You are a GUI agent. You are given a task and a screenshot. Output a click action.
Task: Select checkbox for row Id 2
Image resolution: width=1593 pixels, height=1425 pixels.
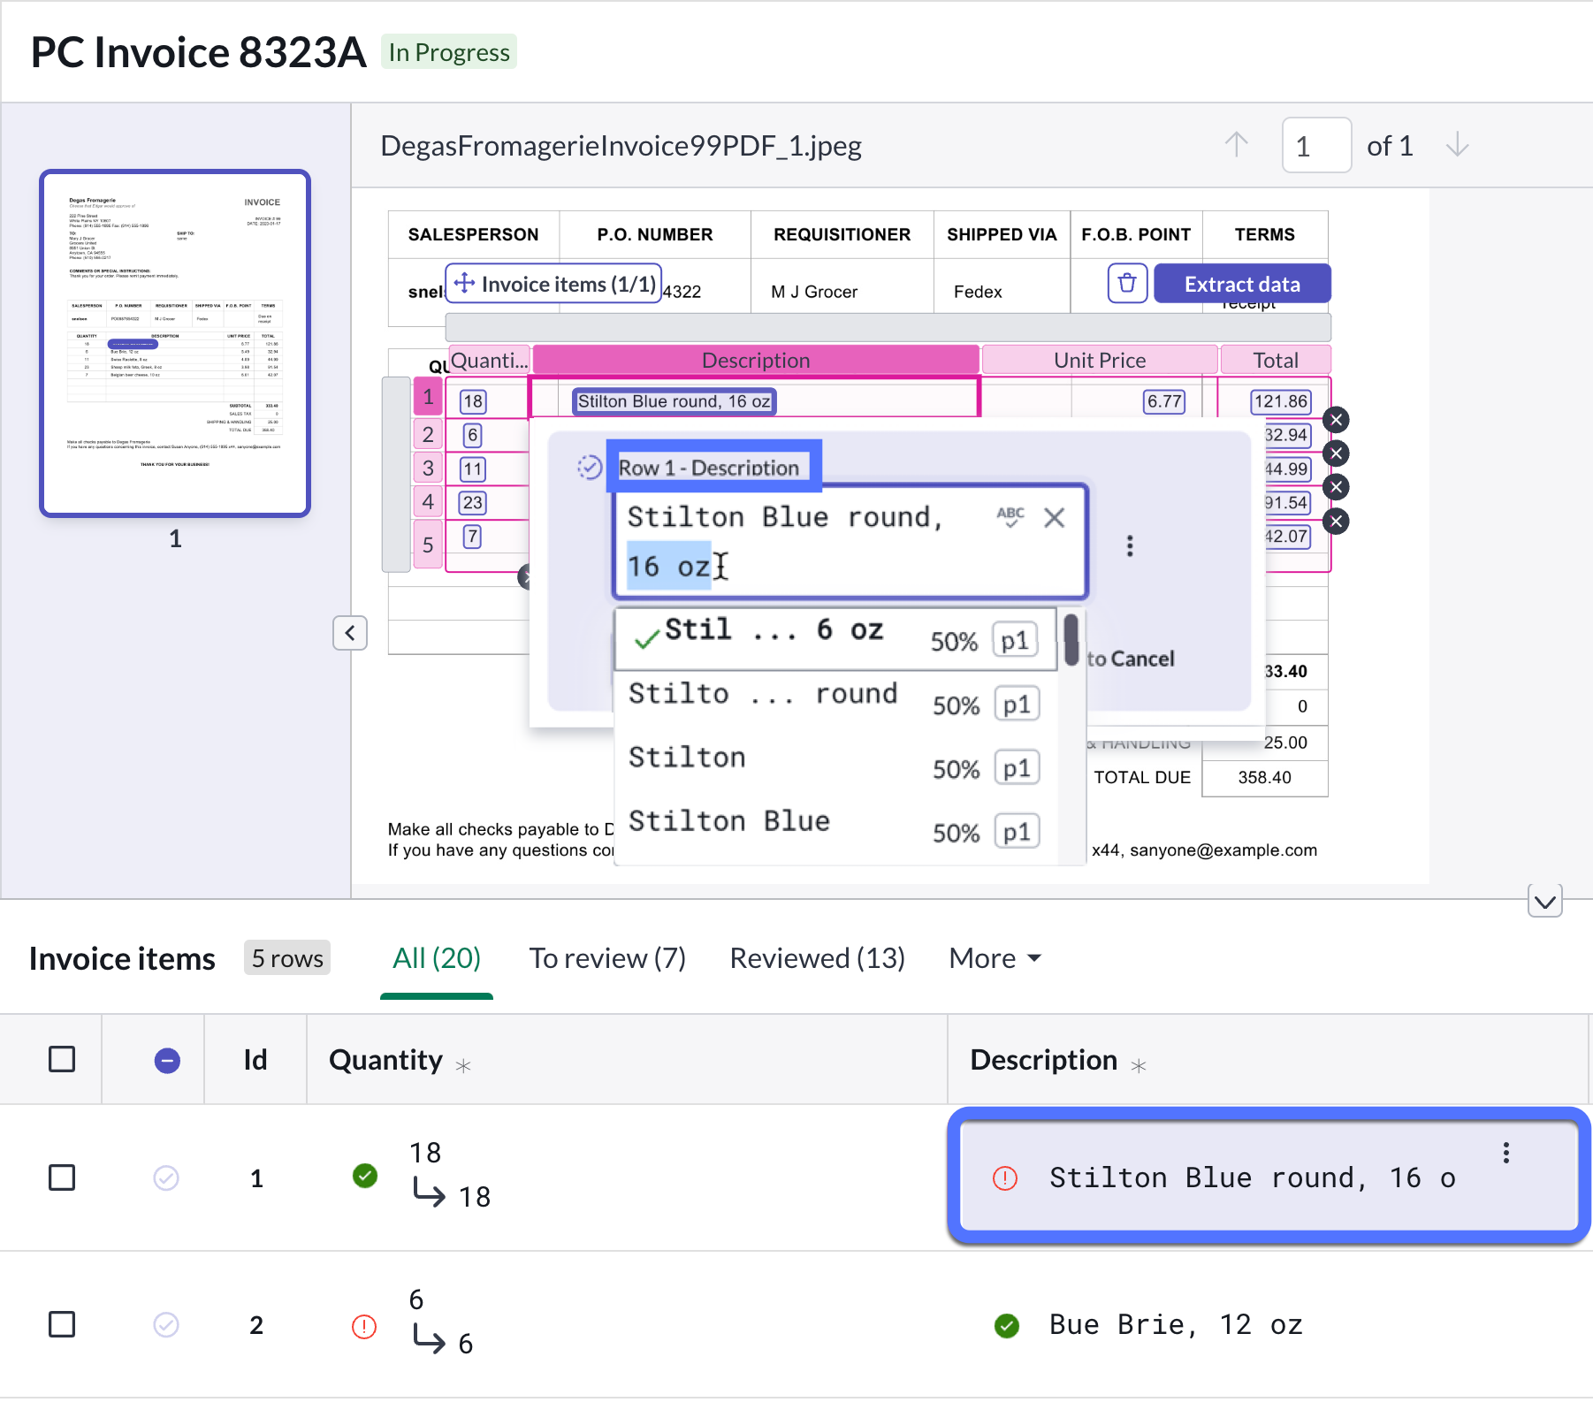click(x=62, y=1324)
